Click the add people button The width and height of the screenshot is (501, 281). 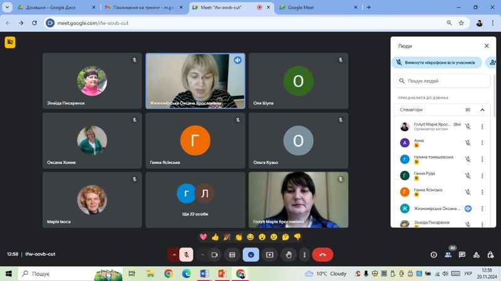492,63
